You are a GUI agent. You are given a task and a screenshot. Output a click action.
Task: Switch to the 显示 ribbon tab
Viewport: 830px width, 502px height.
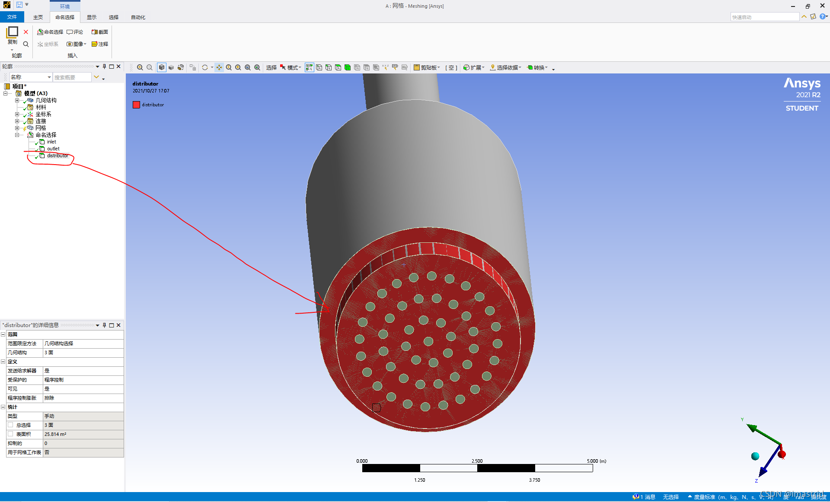pos(91,17)
